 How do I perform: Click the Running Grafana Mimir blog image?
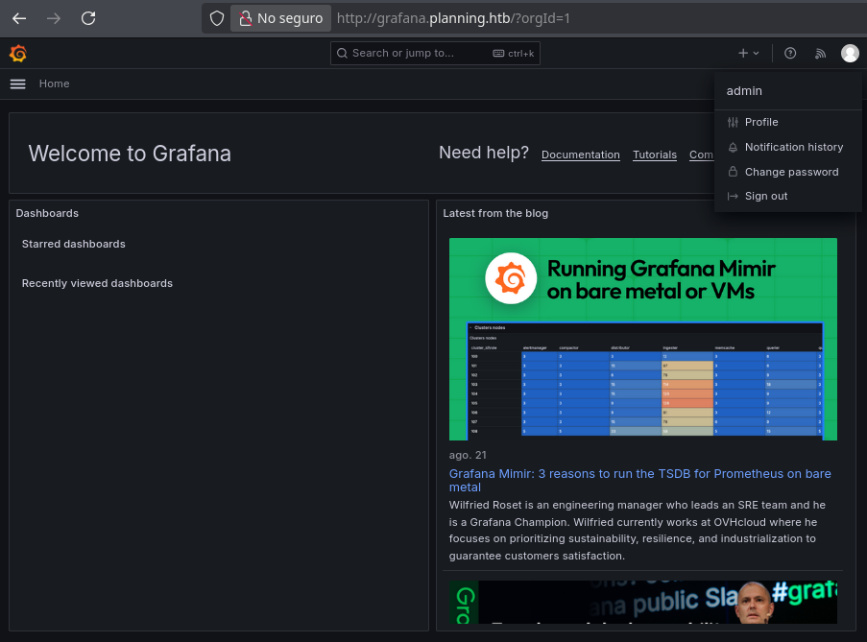(x=643, y=339)
